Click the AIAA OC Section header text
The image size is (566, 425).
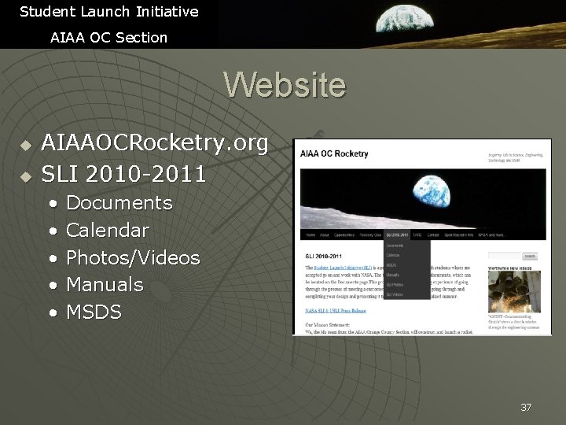(x=108, y=38)
